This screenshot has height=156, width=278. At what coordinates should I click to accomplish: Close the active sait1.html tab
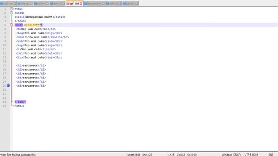[x=81, y=3]
